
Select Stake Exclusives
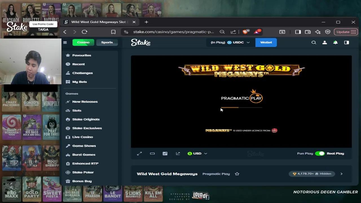87,128
